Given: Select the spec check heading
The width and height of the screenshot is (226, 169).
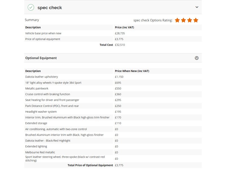Looking at the screenshot, I should point(50,8).
